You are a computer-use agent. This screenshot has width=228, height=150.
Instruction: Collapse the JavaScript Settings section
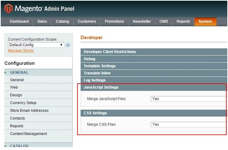click(154, 87)
